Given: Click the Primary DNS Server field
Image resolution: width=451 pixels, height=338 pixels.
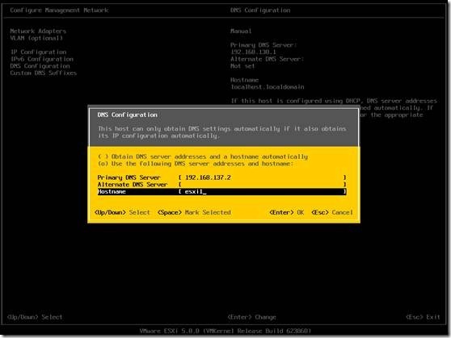Looking at the screenshot, I should [262, 177].
